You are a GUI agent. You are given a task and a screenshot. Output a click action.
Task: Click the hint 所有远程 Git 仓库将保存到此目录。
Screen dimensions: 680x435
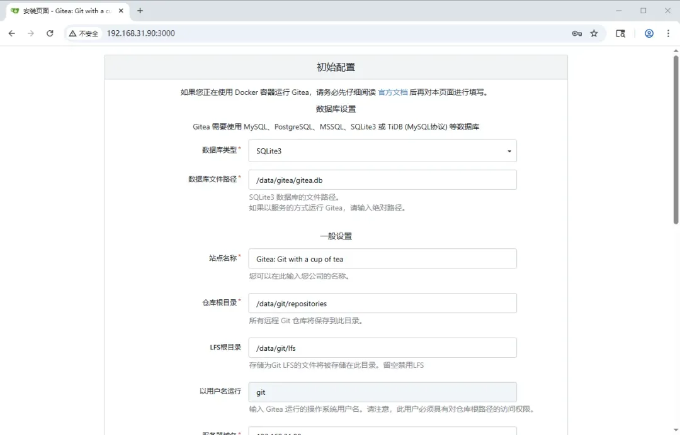coord(307,321)
